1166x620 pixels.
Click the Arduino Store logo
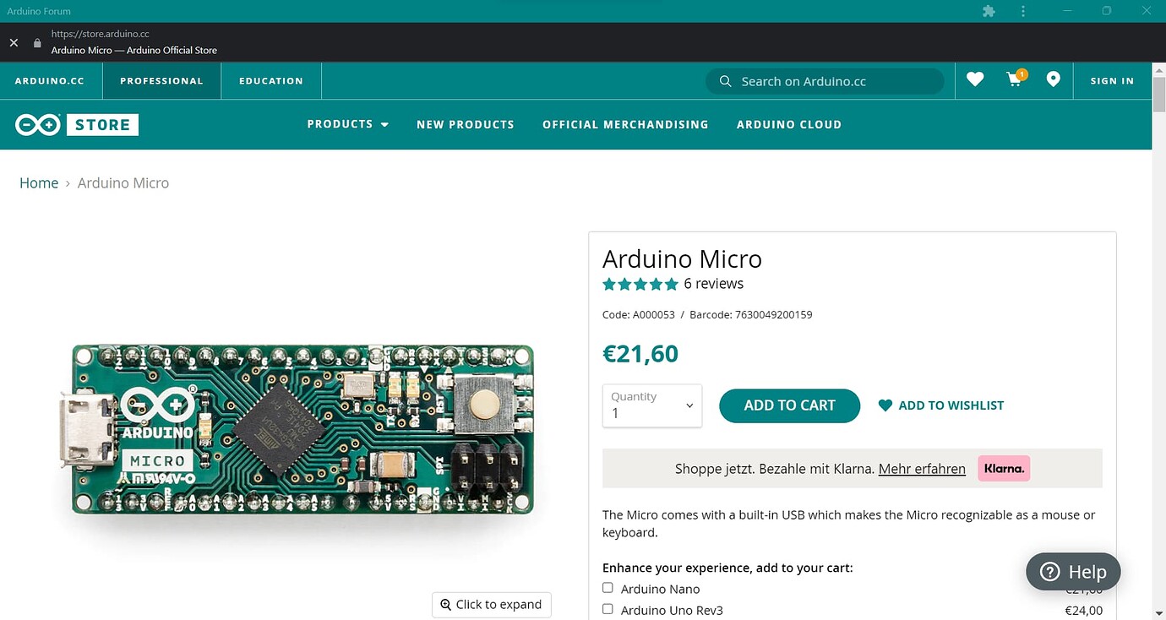(76, 124)
